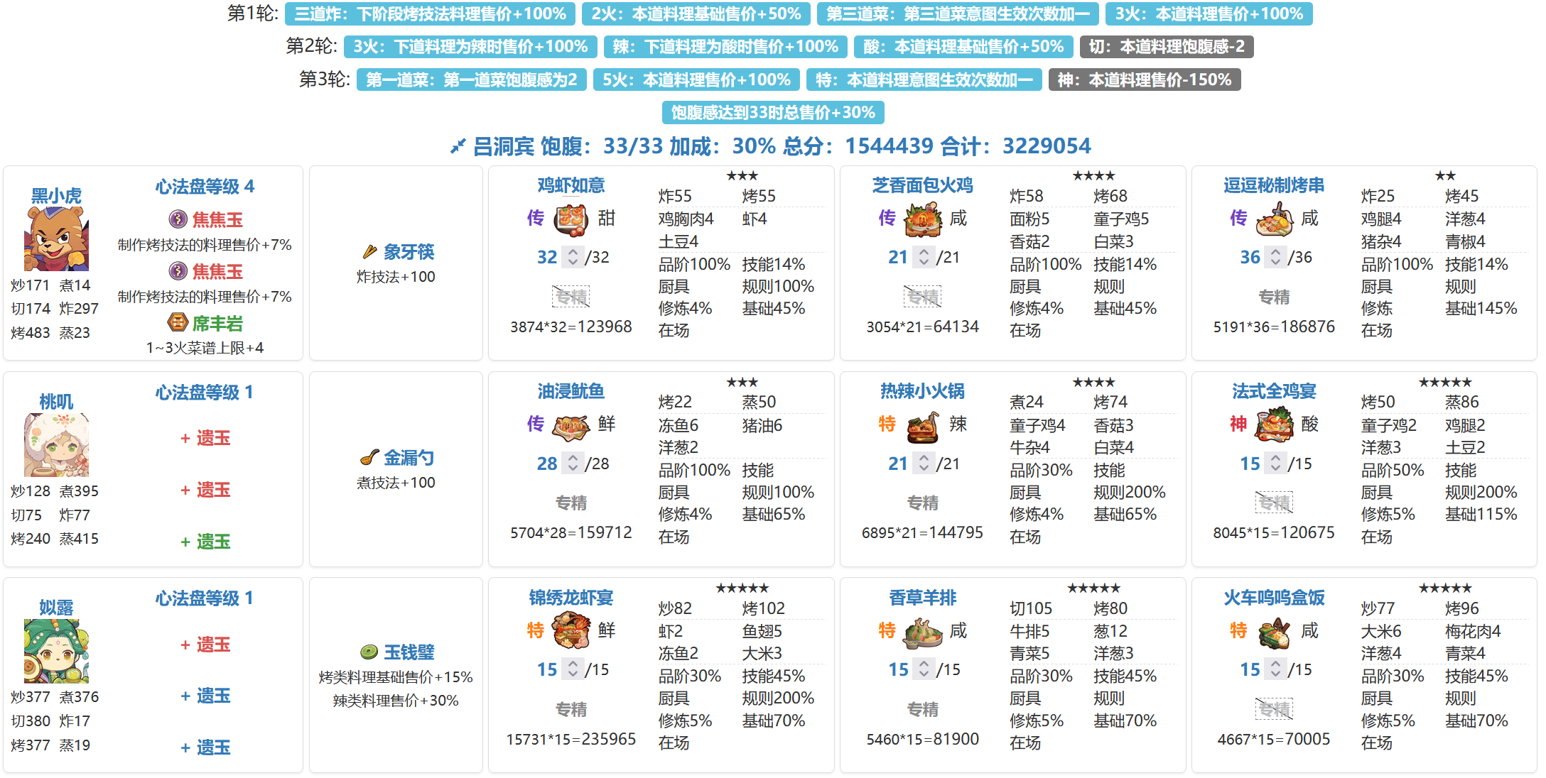Image resolution: width=1546 pixels, height=778 pixels.
Task: Click the 锦绣龙虾宴 dish image
Action: click(x=571, y=631)
